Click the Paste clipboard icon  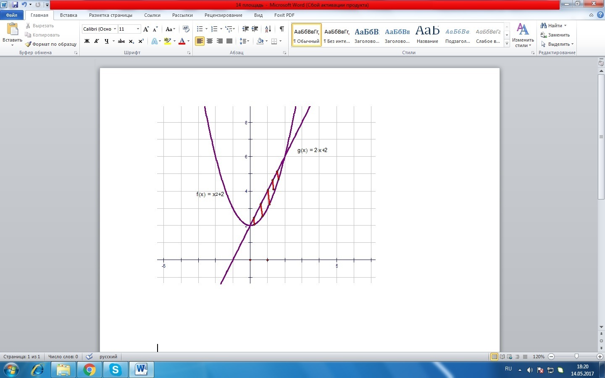click(12, 29)
